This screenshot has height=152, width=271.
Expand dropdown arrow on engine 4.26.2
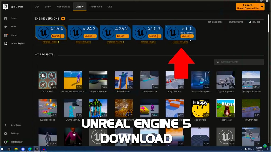[x=127, y=36]
